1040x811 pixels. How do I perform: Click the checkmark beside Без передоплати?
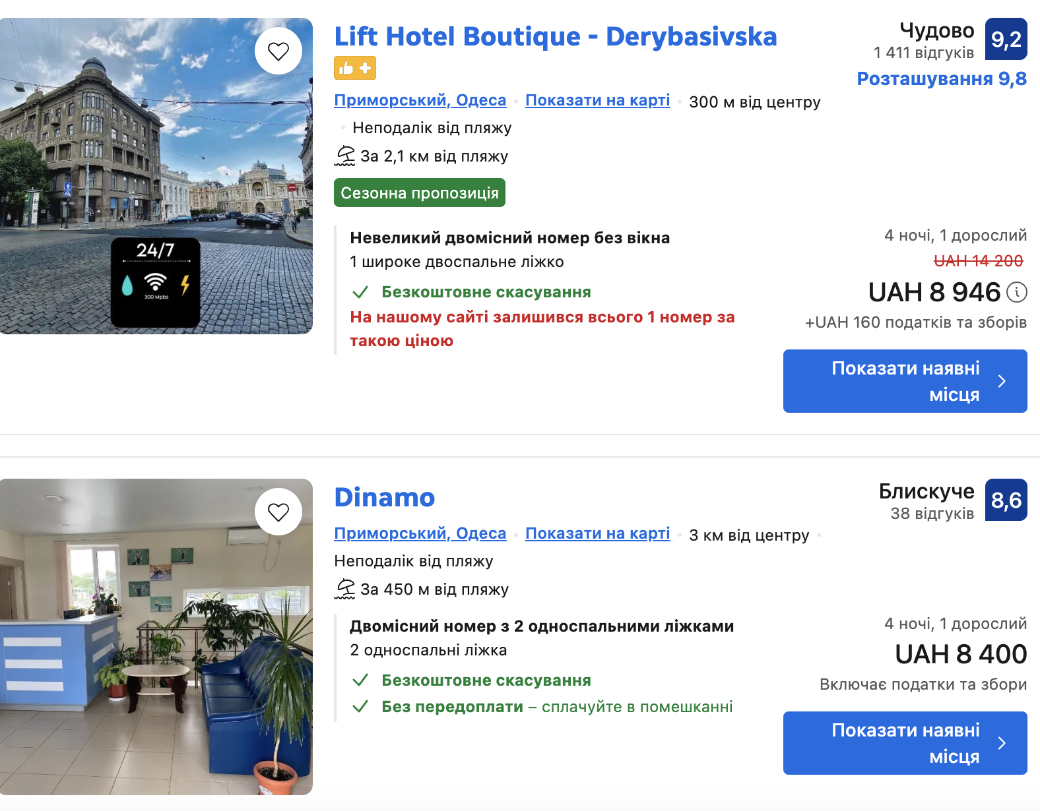pos(360,707)
